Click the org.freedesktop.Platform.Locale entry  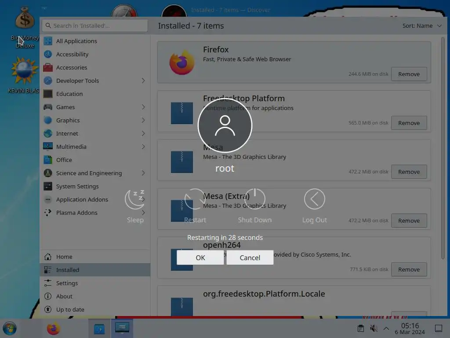pyautogui.click(x=294, y=301)
